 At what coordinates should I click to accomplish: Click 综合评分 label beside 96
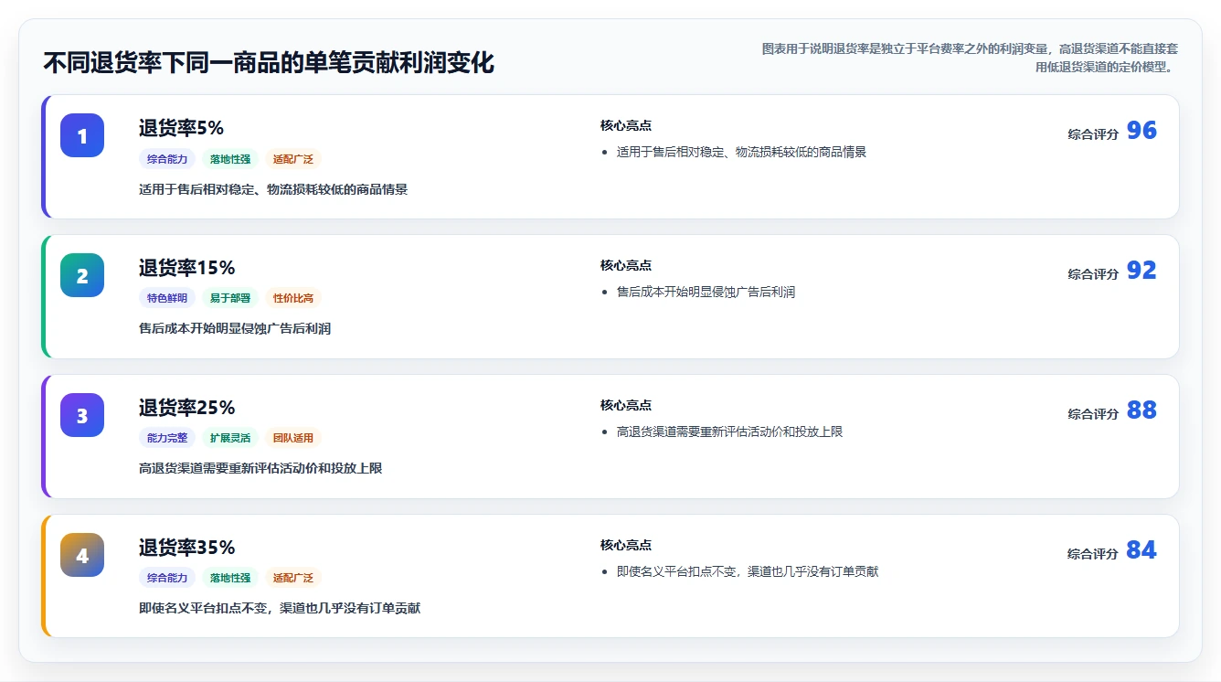click(1093, 134)
